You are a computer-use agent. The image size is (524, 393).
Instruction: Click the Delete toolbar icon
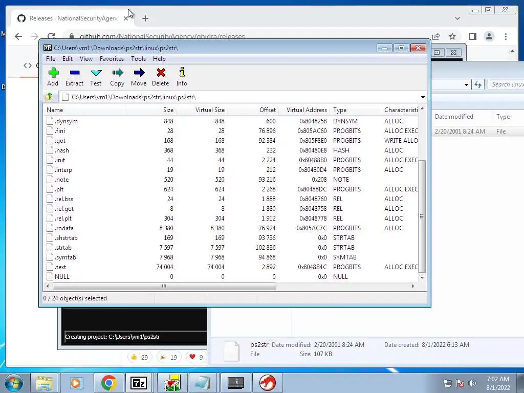pyautogui.click(x=160, y=77)
